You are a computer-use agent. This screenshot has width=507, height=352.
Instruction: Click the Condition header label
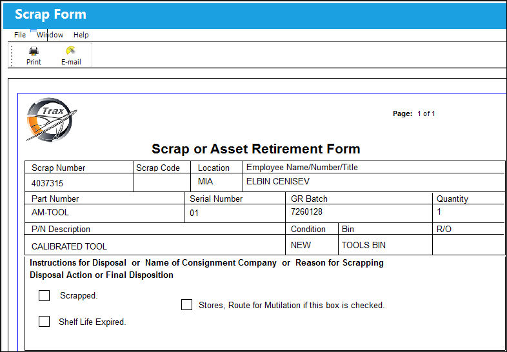pos(308,229)
